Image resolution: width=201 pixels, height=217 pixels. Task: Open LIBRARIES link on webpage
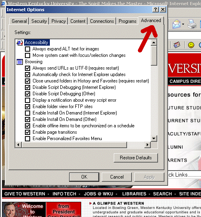[134, 194]
